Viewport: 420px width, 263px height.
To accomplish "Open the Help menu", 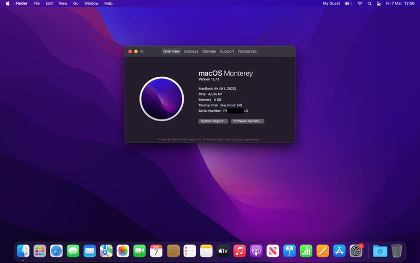I will (x=108, y=3).
